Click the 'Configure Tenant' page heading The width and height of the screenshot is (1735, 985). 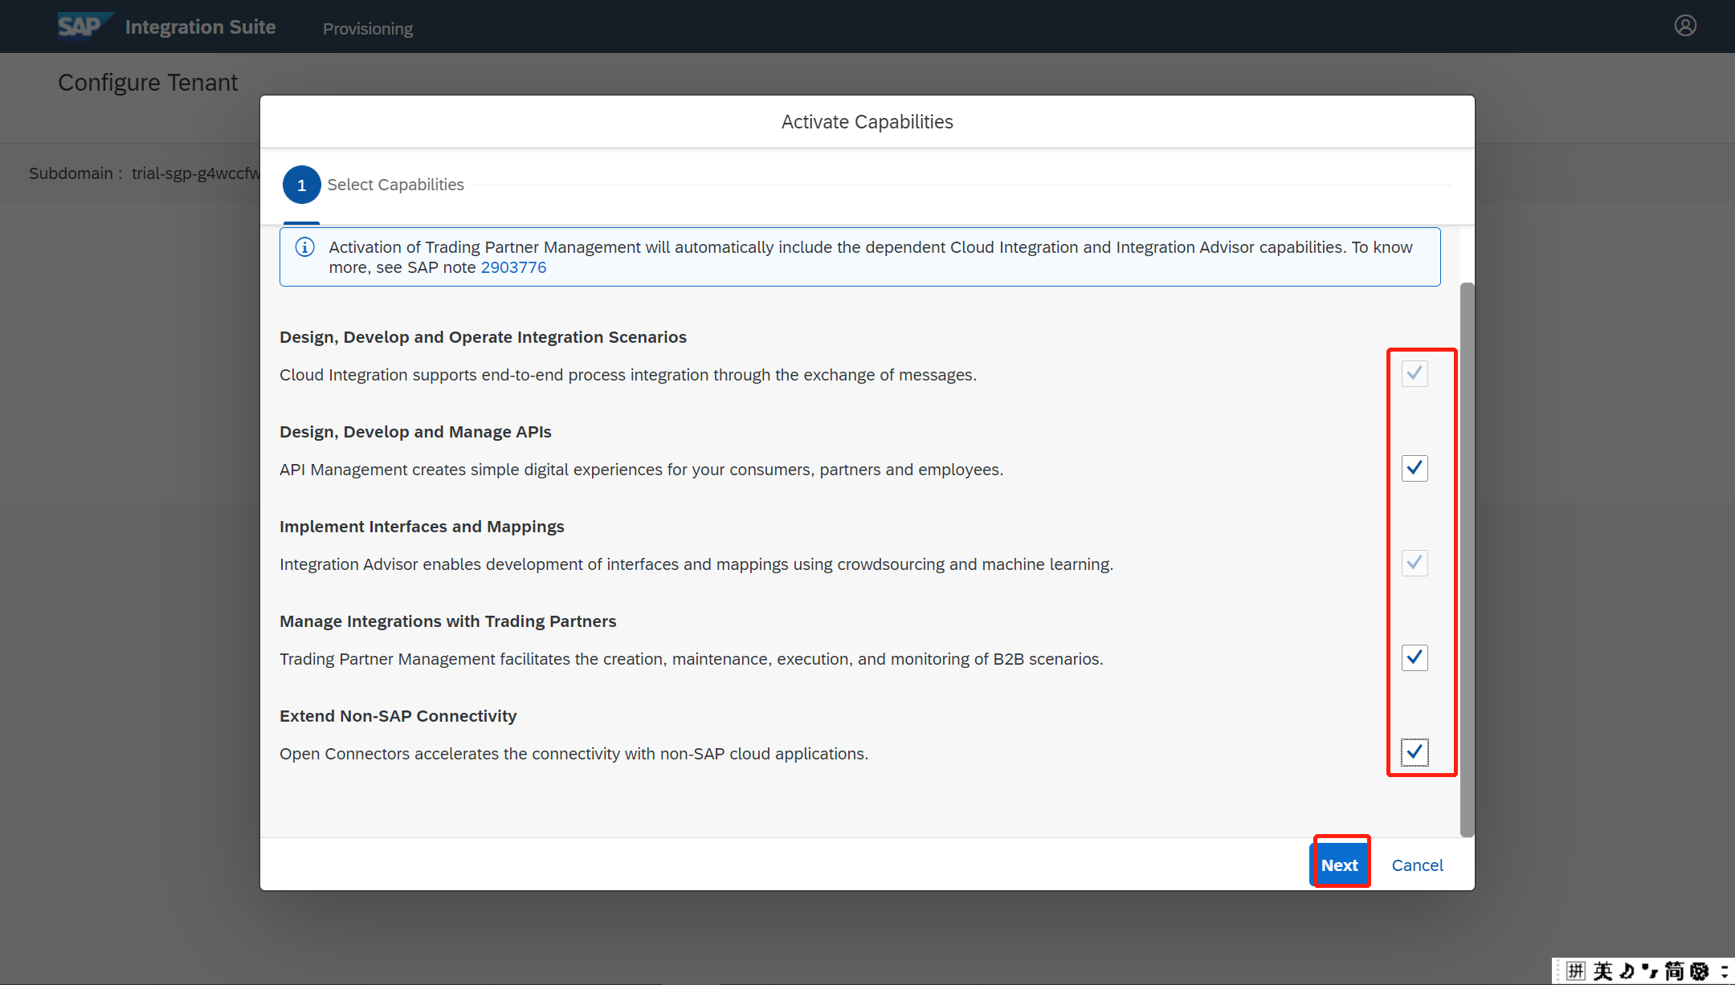(x=148, y=83)
